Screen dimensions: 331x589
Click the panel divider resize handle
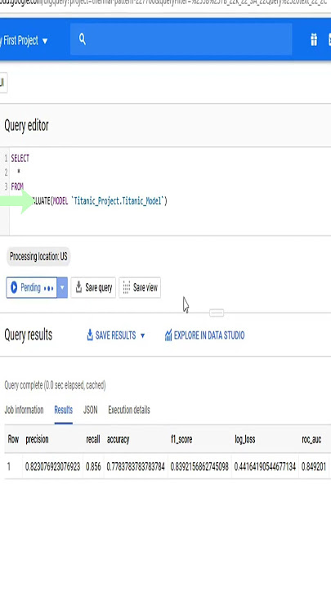[217, 312]
